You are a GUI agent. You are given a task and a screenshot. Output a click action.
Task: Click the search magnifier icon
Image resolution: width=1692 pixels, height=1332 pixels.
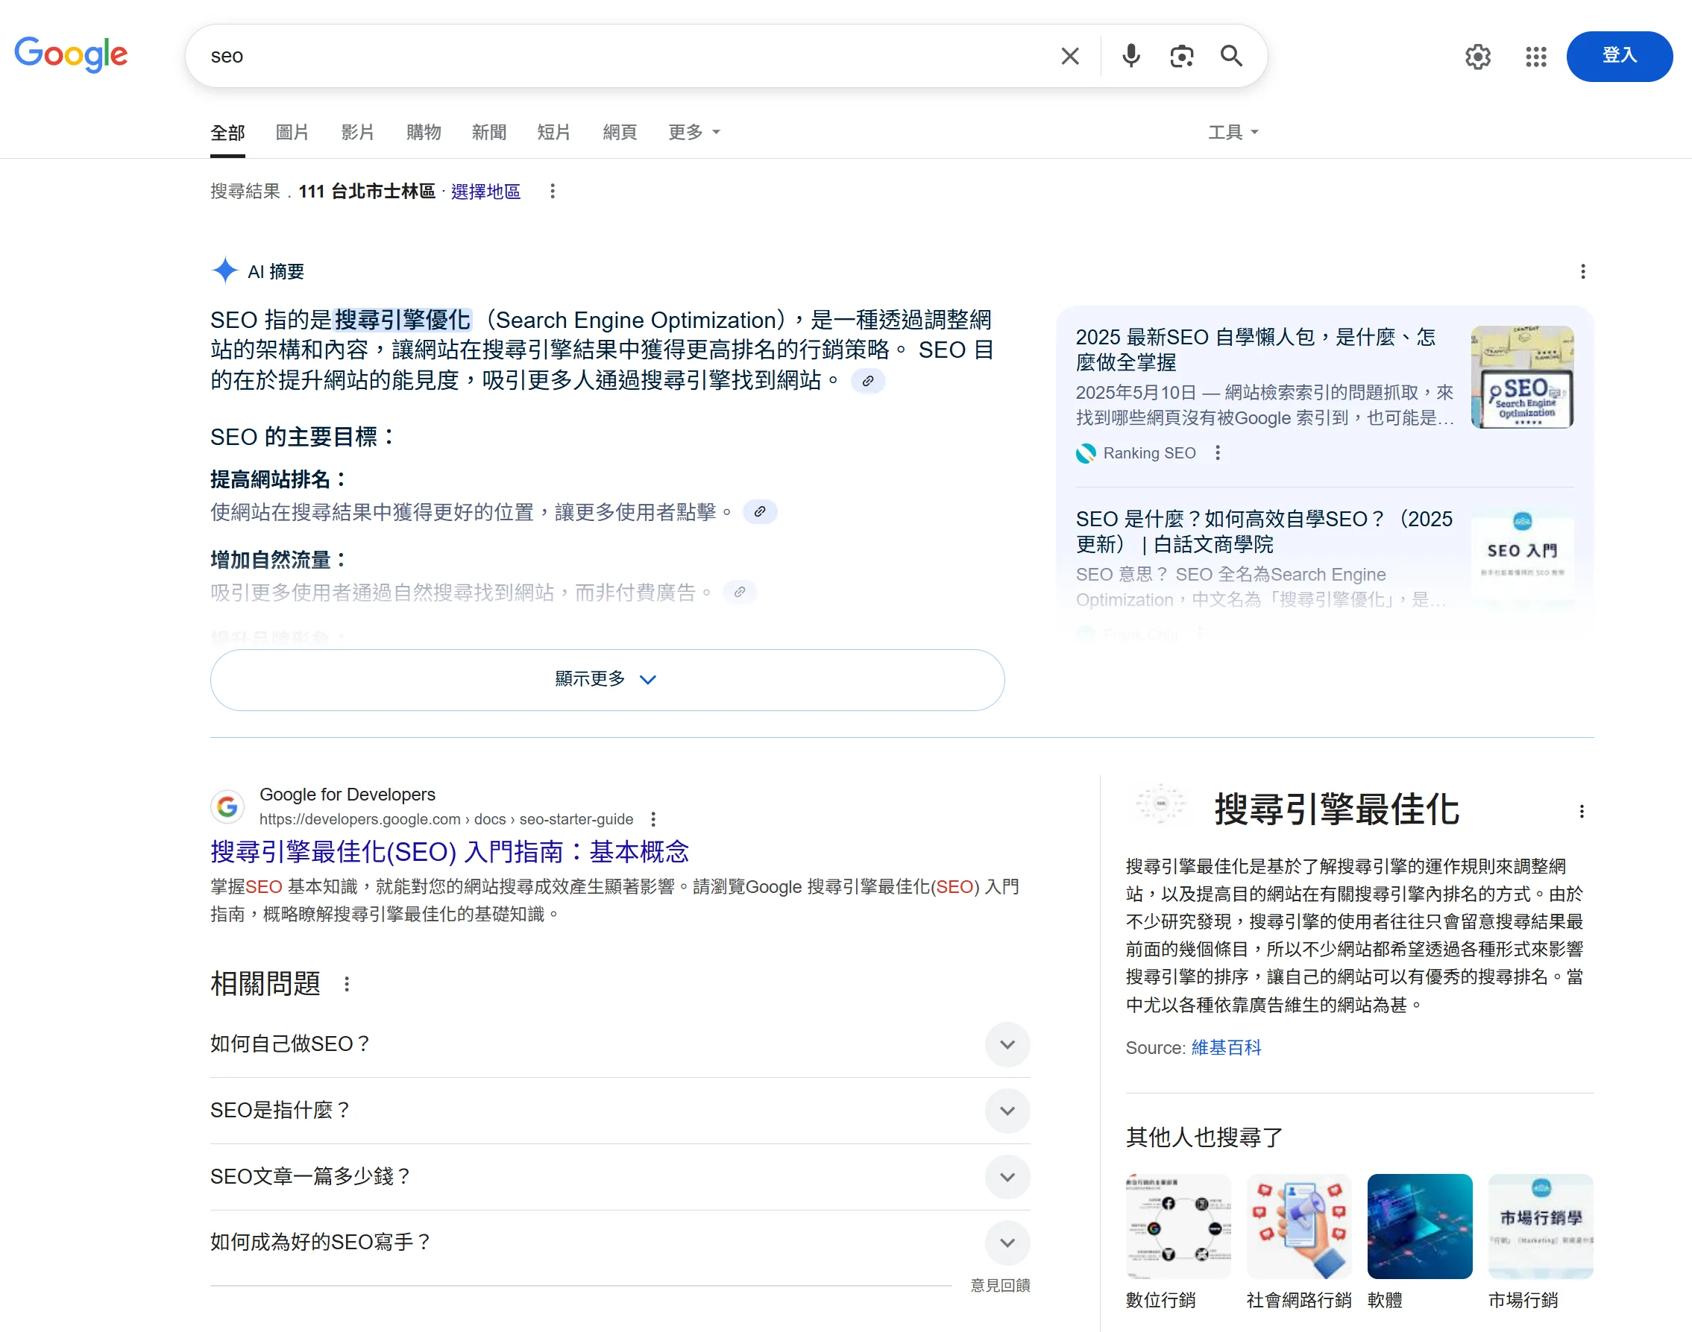click(1232, 55)
